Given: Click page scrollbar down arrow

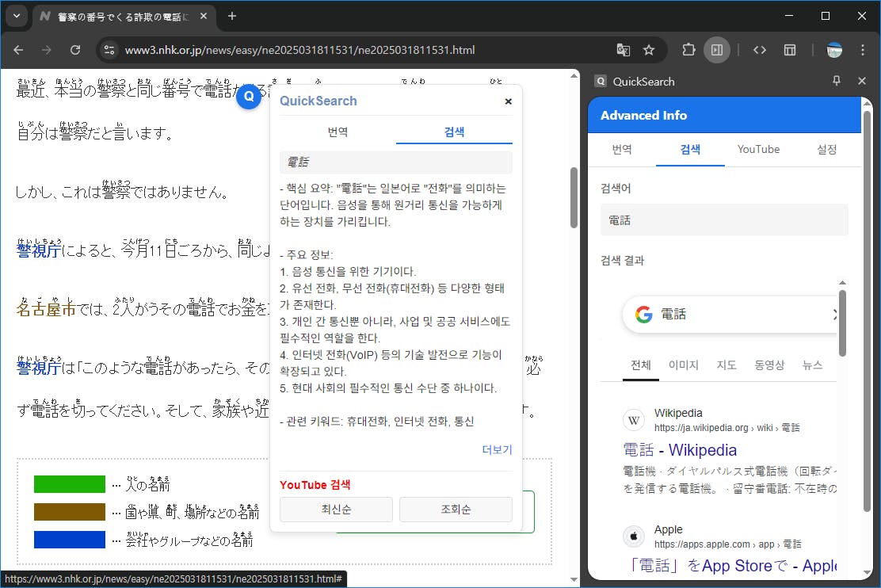Looking at the screenshot, I should [574, 579].
